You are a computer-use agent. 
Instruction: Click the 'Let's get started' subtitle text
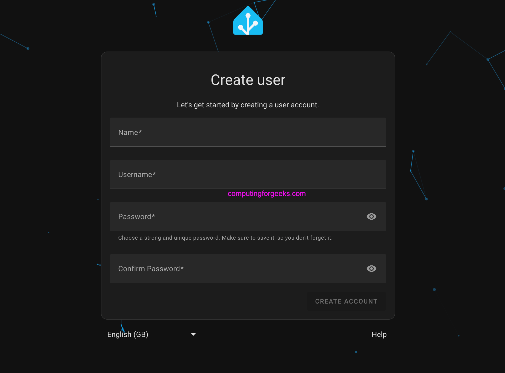(248, 105)
